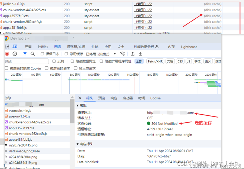Open the 性能 tab
Screen dimensions: 244x169
point(95,47)
